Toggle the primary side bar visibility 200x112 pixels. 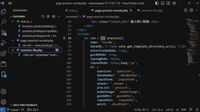[x=157, y=3]
